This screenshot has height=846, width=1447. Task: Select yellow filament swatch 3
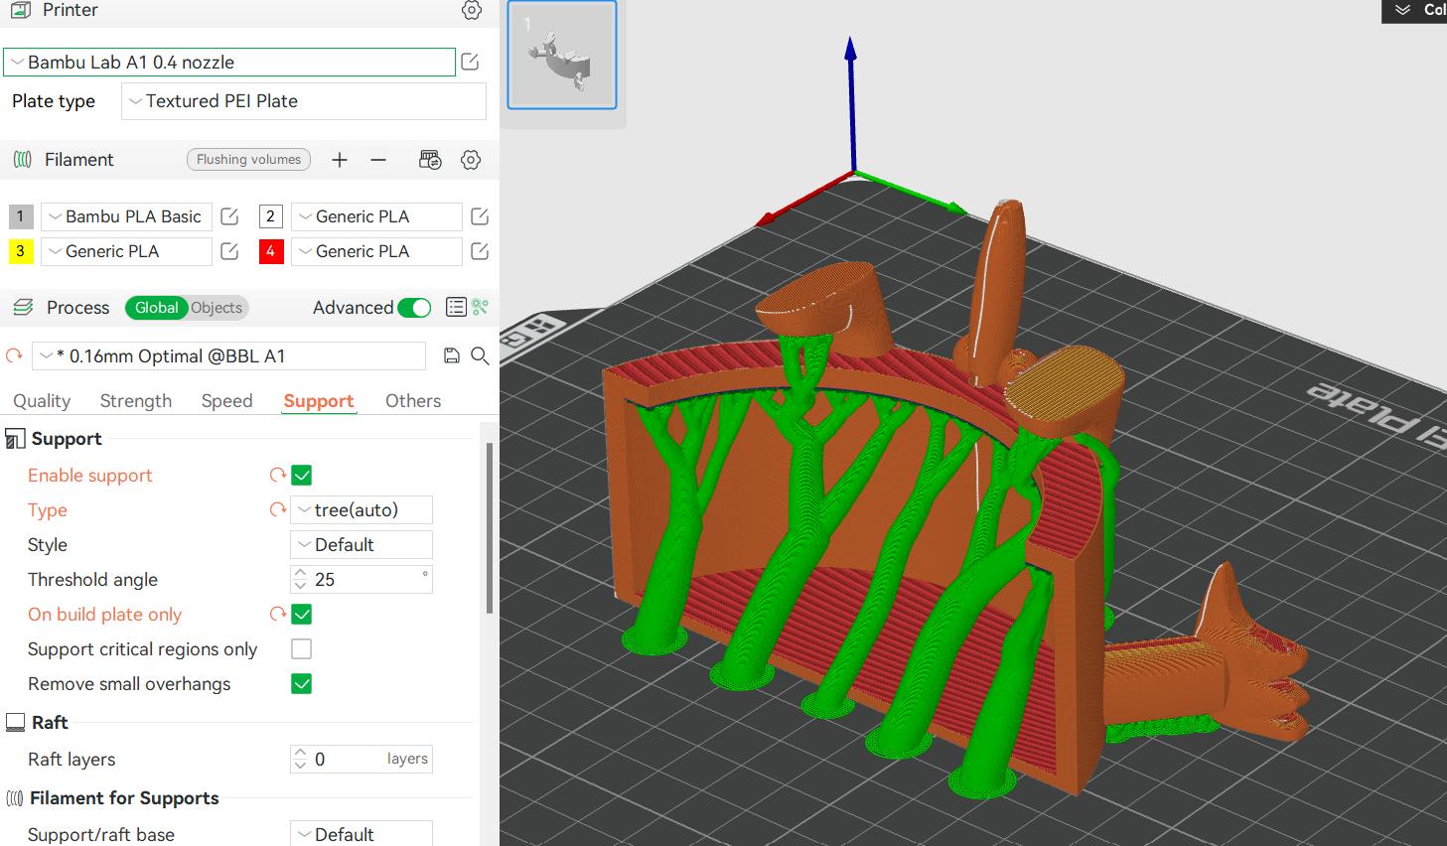(21, 251)
